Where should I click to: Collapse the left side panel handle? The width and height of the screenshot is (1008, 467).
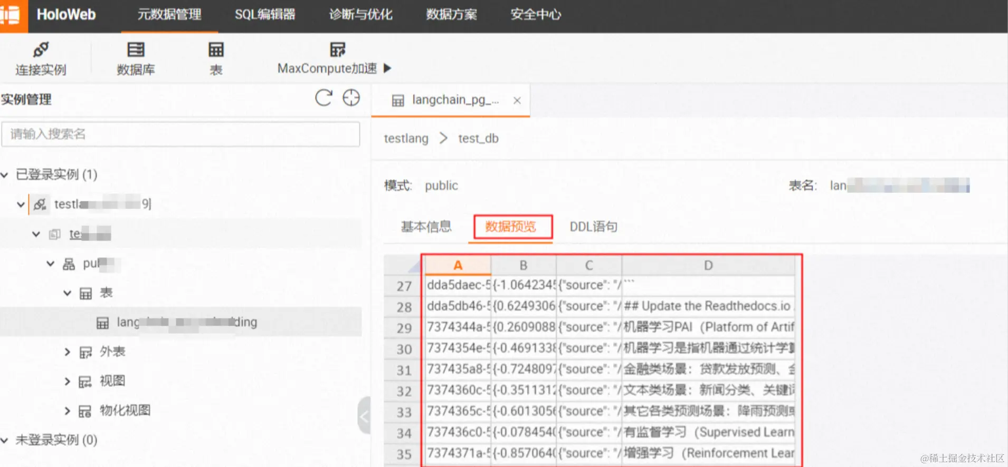(x=364, y=416)
